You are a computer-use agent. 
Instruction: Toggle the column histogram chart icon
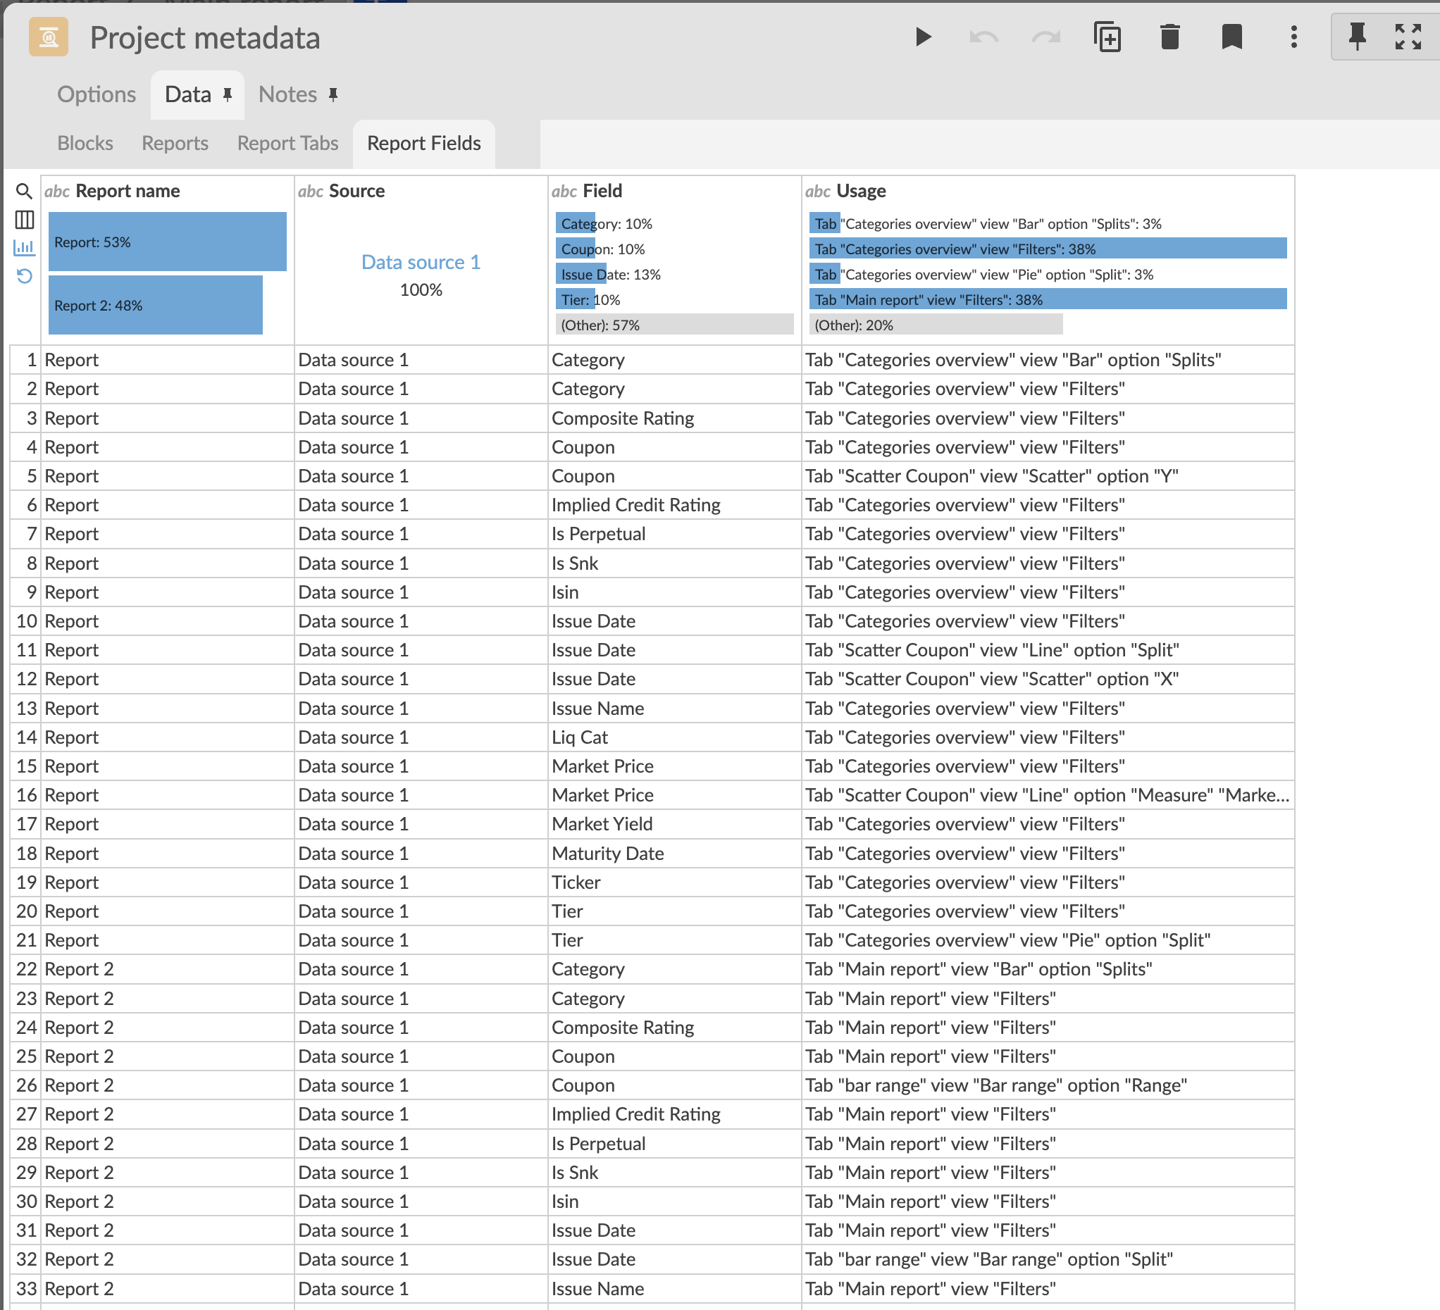[x=24, y=248]
